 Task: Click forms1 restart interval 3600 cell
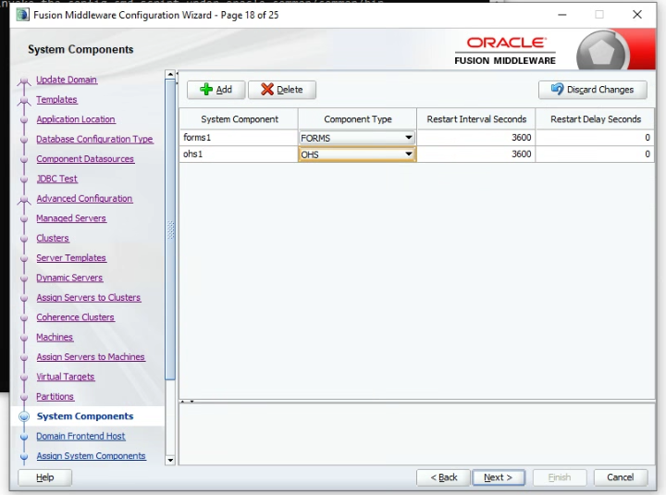tap(476, 138)
